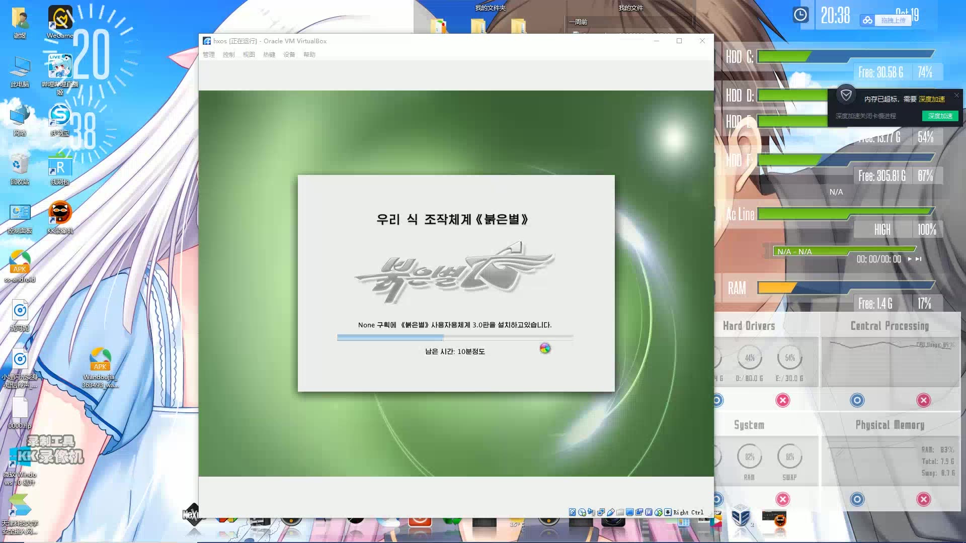Open the 线刷宝 desktop shortcut
966x543 pixels.
tap(60, 121)
